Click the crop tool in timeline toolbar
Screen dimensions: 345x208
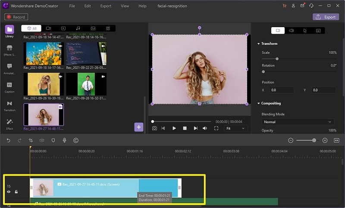31,140
